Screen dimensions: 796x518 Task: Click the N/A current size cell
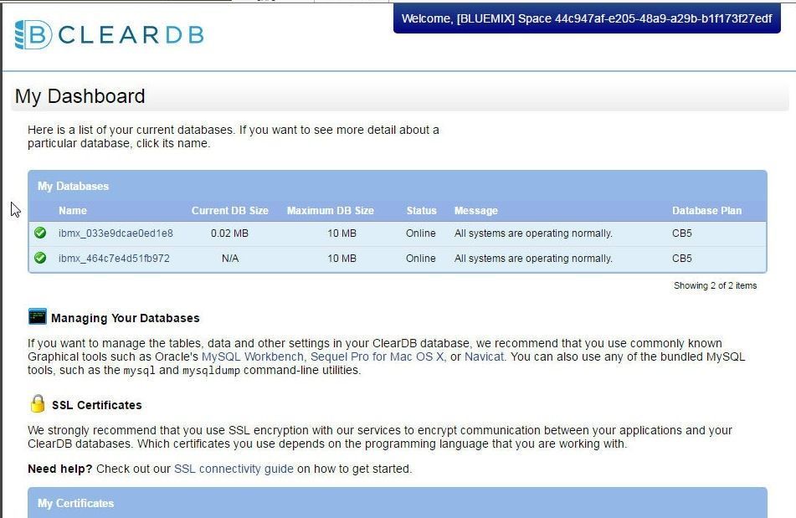coord(230,259)
